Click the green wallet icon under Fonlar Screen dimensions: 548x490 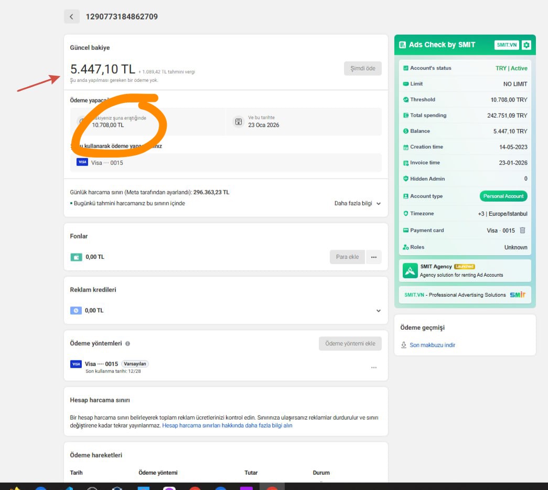(76, 257)
